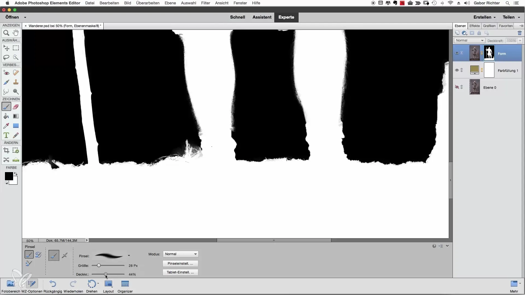Select the Crop tool
The image size is (525, 295).
[x=6, y=151]
